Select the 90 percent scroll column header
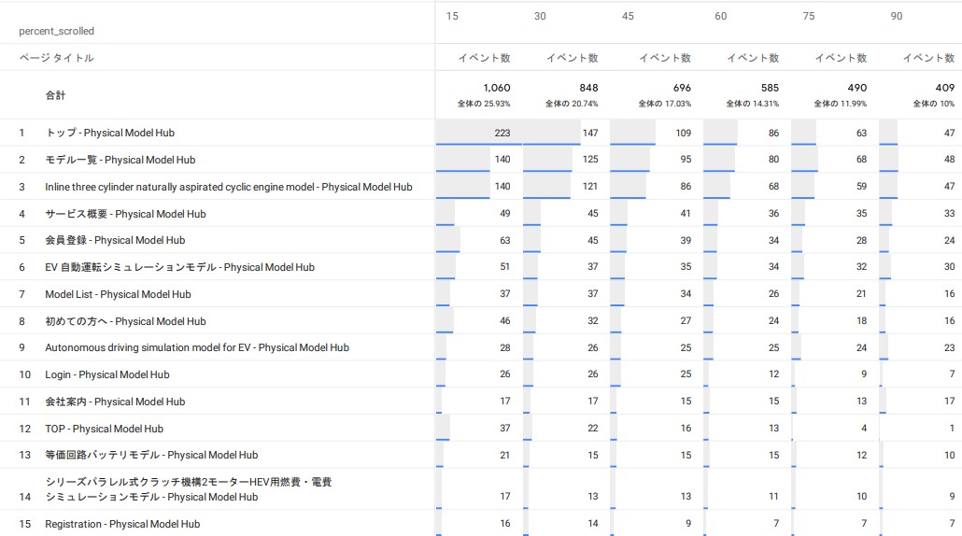Image resolution: width=962 pixels, height=536 pixels. (x=896, y=16)
